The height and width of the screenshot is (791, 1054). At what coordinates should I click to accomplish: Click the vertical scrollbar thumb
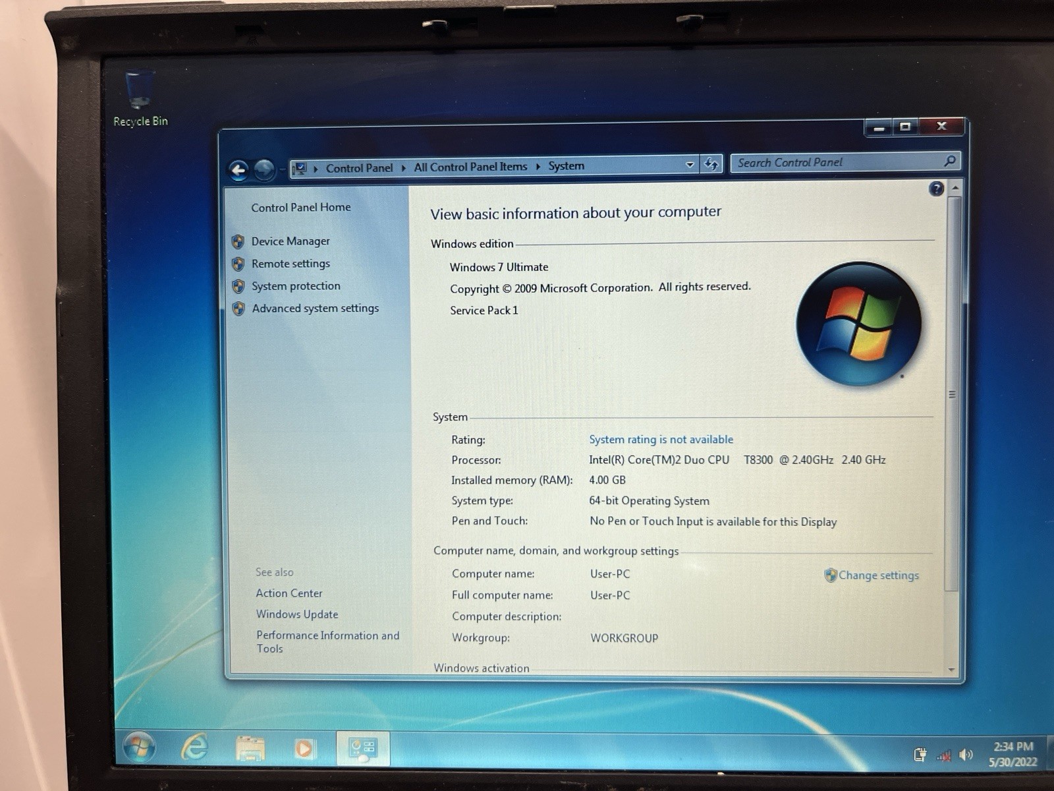953,394
